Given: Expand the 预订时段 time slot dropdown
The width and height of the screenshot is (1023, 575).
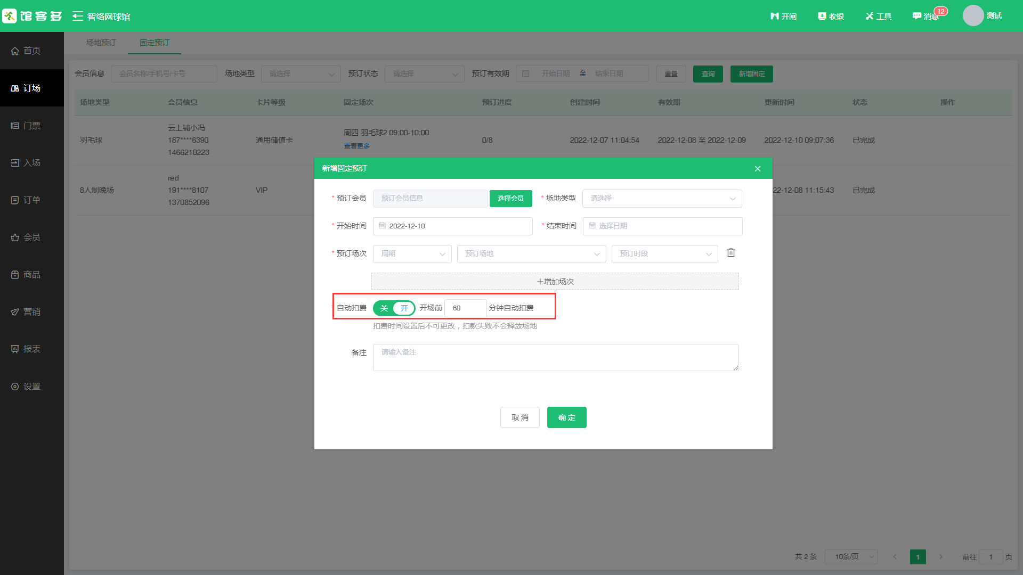Looking at the screenshot, I should click(664, 254).
